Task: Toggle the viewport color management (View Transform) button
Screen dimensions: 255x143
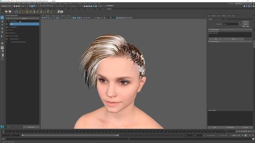Action: 117,17
